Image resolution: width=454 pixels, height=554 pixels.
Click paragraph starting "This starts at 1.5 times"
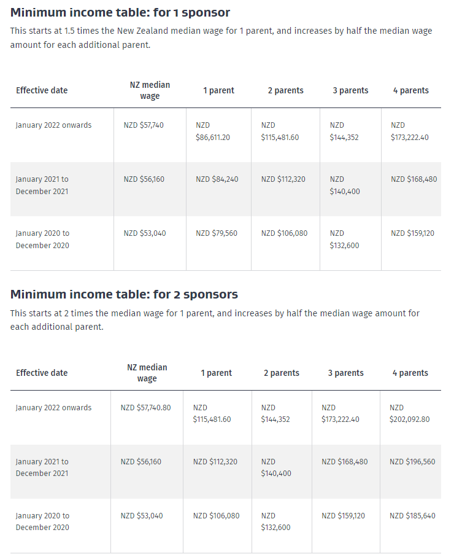click(x=221, y=38)
